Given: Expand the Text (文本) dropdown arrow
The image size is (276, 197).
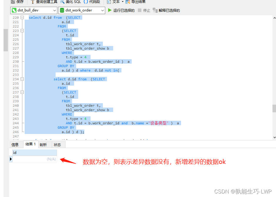Looking at the screenshot, I should (x=123, y=2).
